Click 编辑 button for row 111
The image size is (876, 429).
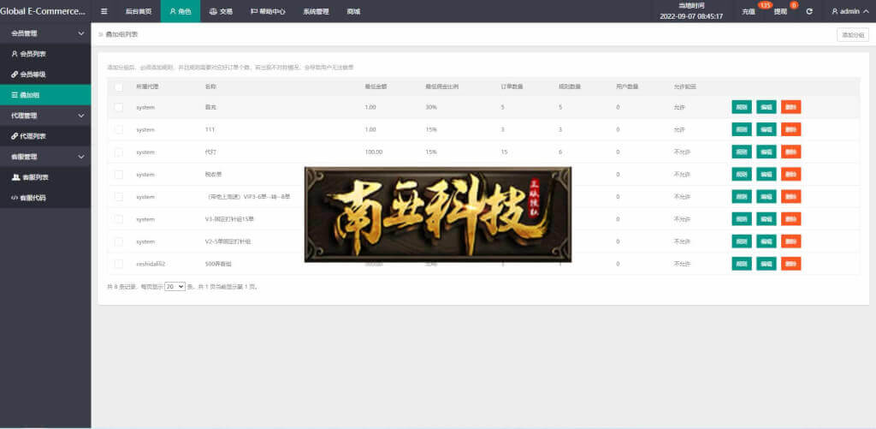(x=766, y=129)
